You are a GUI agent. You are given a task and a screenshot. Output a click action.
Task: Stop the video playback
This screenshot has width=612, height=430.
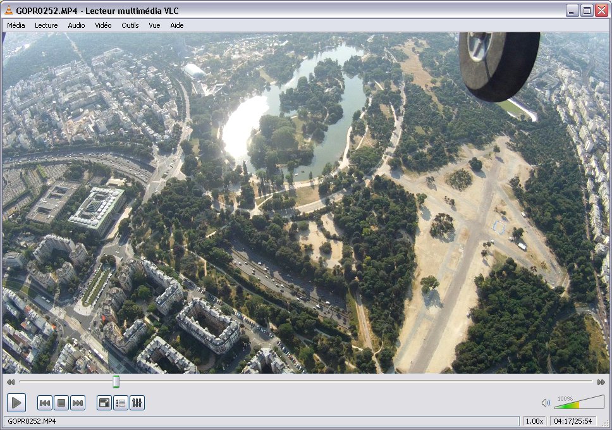(x=61, y=403)
